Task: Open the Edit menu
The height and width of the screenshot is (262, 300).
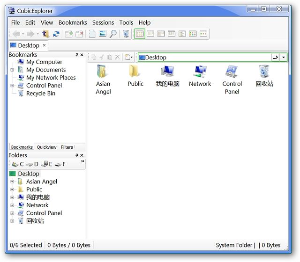Action: 30,22
